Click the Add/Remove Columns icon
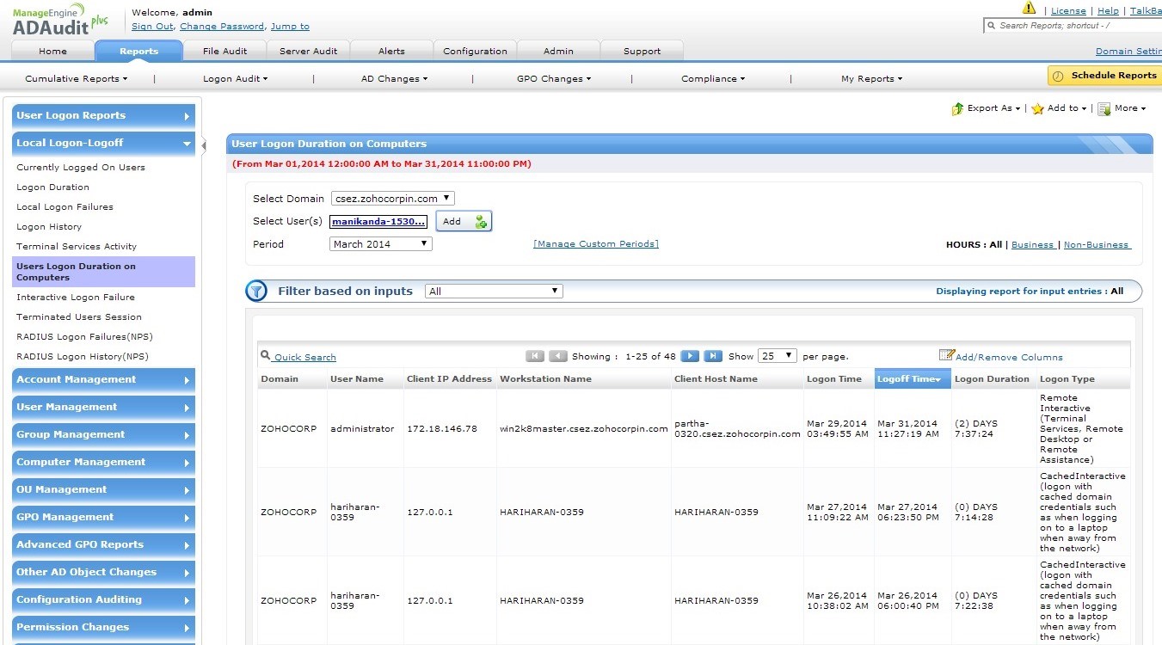Viewport: 1162px width, 645px height. tap(947, 355)
